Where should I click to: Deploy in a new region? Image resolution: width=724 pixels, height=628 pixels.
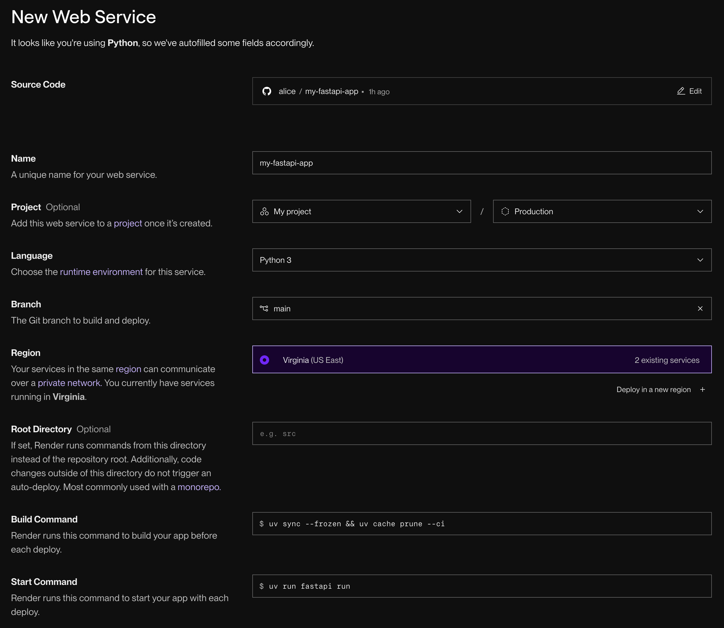661,390
